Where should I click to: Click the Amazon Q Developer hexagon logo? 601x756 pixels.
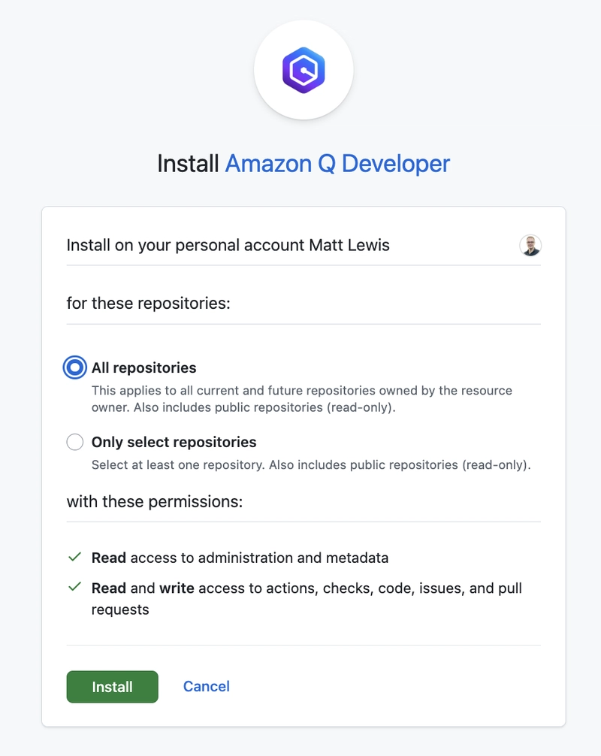[304, 71]
